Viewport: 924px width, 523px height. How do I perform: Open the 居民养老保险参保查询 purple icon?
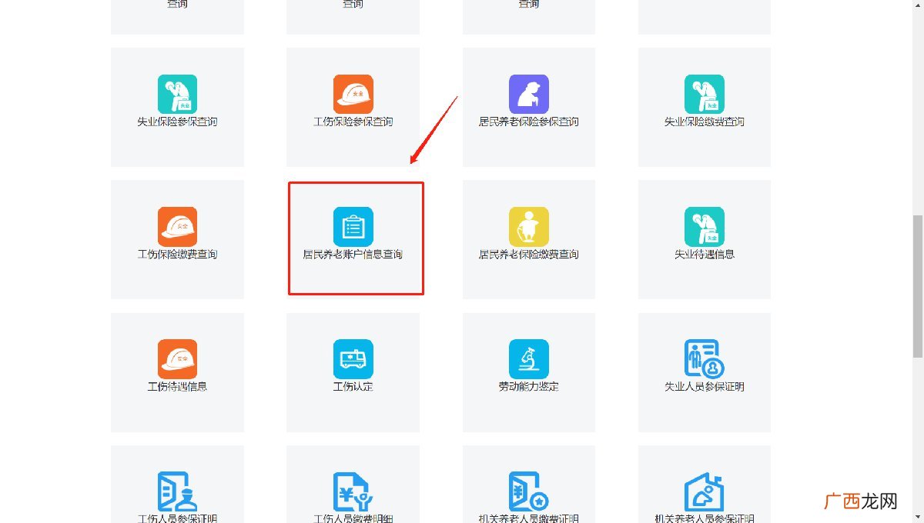tap(529, 94)
